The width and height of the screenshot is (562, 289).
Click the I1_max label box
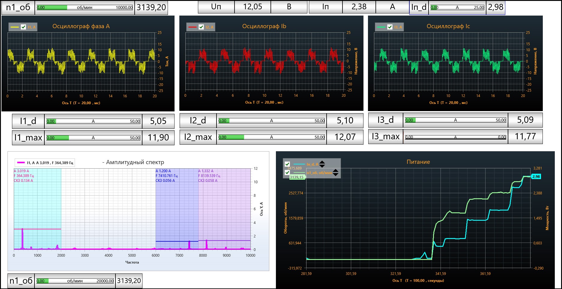coord(28,137)
